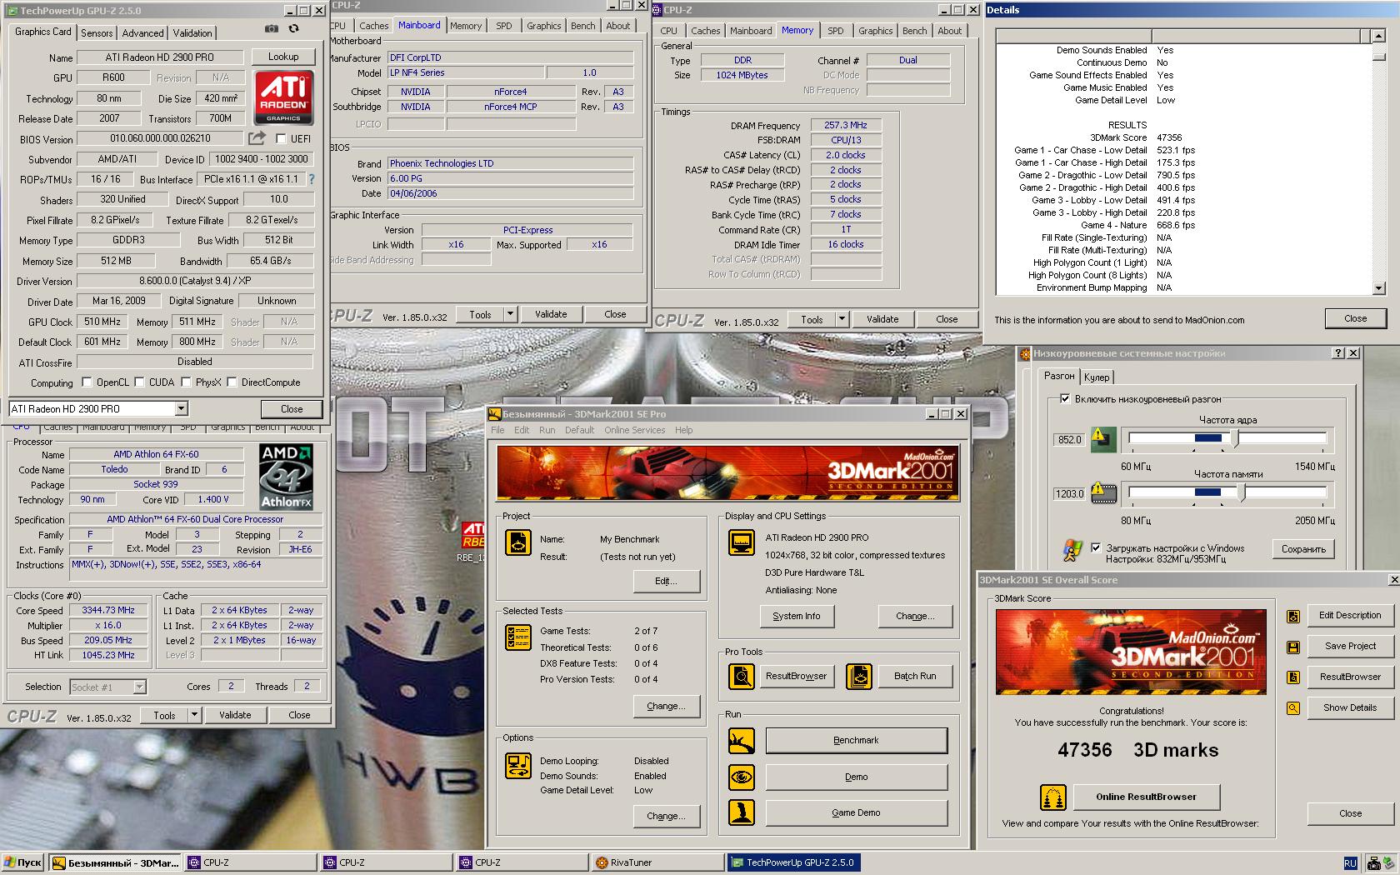Screen dimensions: 1400x875
Task: Click Details list scroll up arrow
Action: [x=1378, y=36]
